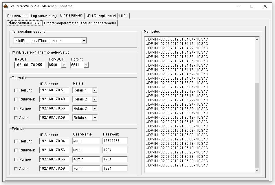Enable the Edimax Pumpe checkbox
The image size is (275, 185).
tap(16, 160)
